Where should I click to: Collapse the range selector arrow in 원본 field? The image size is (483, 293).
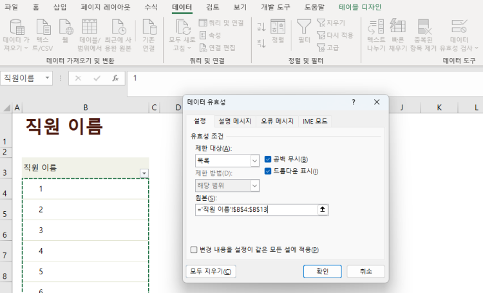point(323,209)
